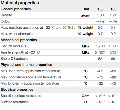Click the Colour row label
Viewport: 120px width, 110px height.
point(6,21)
